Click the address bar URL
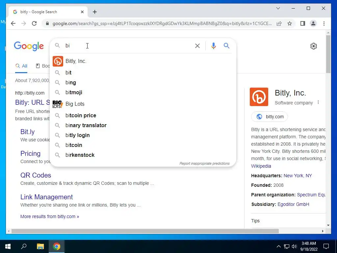337x253 pixels. click(162, 23)
